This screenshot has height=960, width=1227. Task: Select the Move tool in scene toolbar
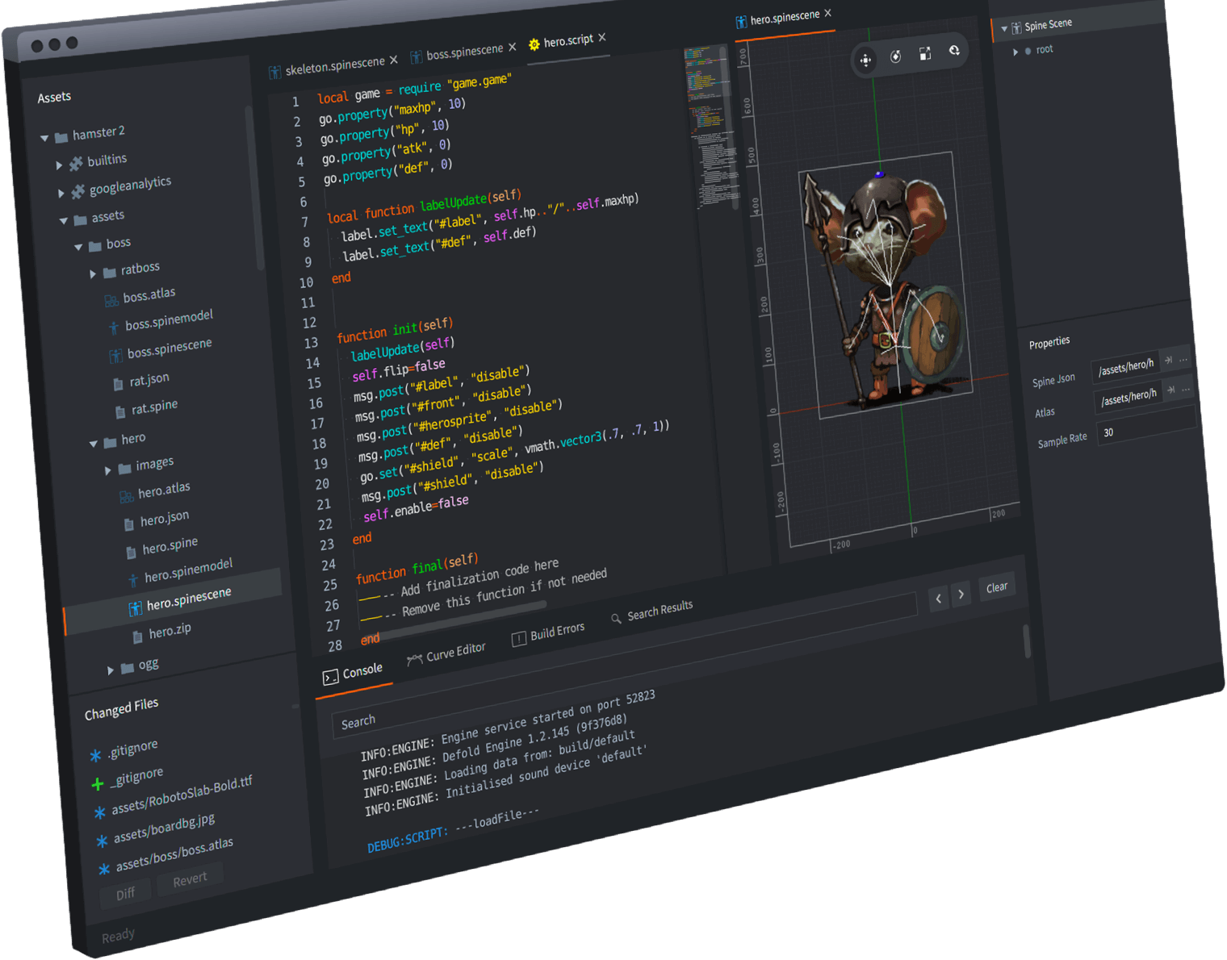(x=865, y=61)
